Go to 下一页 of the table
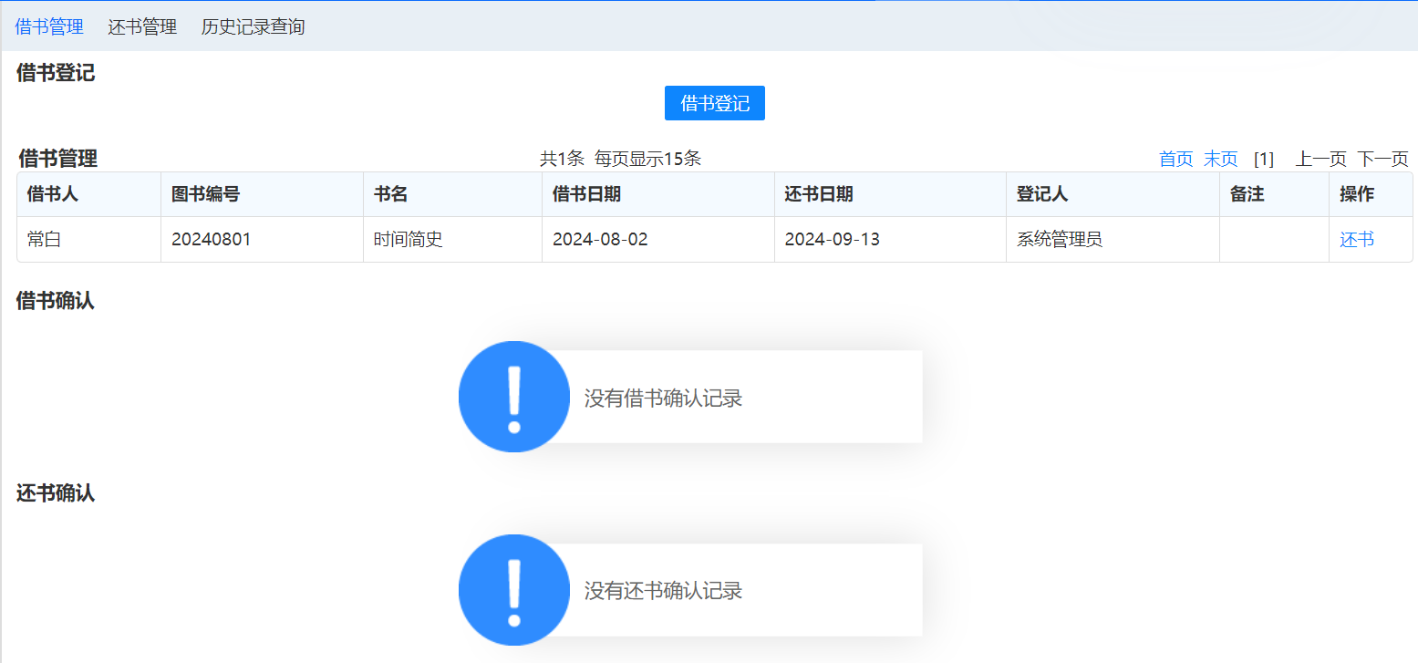 coord(1382,159)
